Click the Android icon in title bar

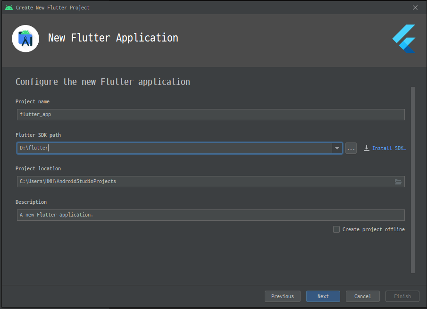click(9, 8)
